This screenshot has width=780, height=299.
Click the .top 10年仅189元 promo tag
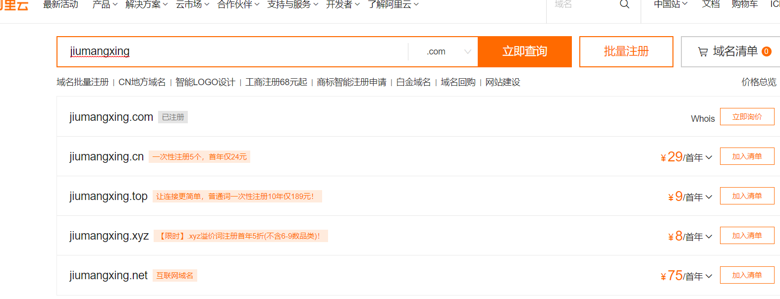pyautogui.click(x=237, y=197)
